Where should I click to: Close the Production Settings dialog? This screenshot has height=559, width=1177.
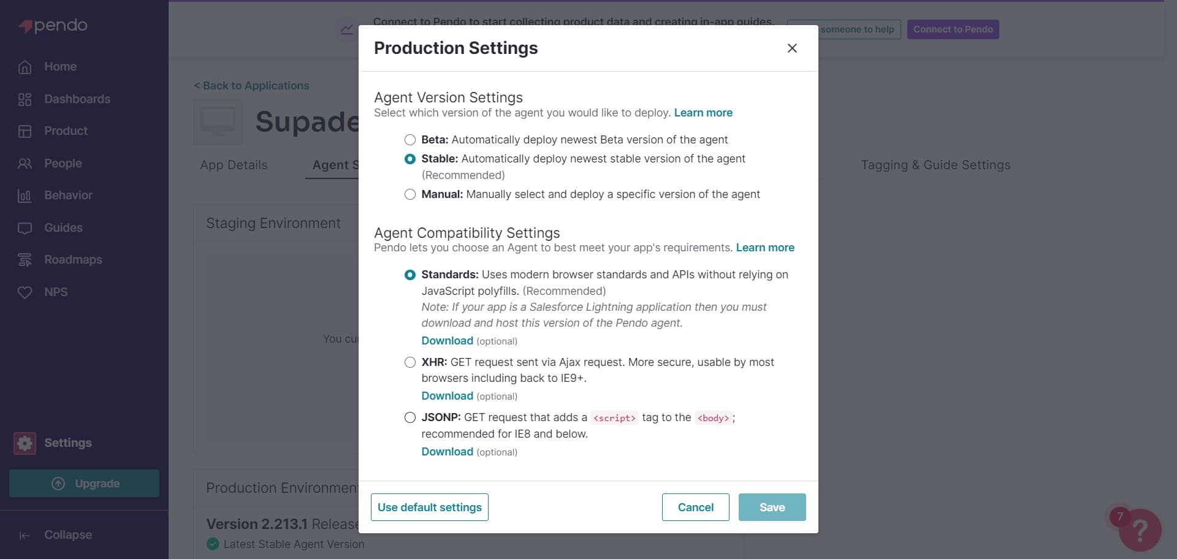(792, 48)
